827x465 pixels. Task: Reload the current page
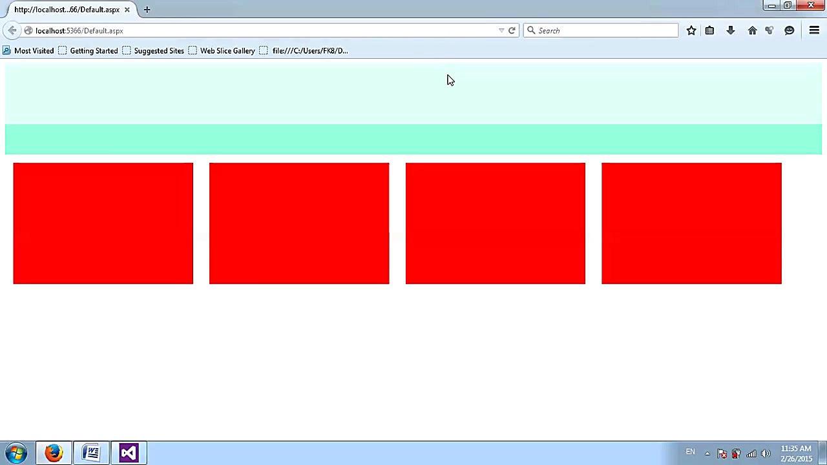click(x=512, y=30)
